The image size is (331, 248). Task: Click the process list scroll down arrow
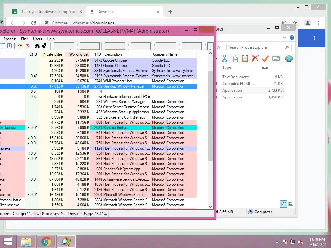point(210,207)
